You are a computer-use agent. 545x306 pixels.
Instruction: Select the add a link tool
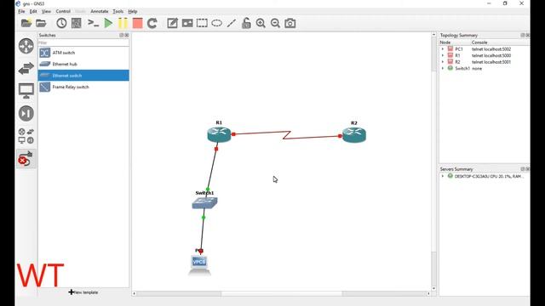[26, 159]
